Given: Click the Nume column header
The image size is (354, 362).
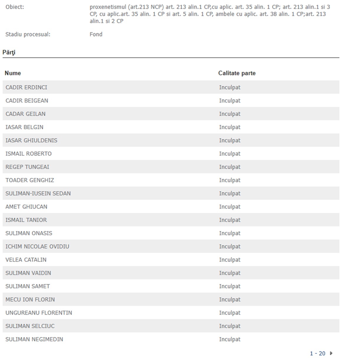Looking at the screenshot, I should (13, 73).
